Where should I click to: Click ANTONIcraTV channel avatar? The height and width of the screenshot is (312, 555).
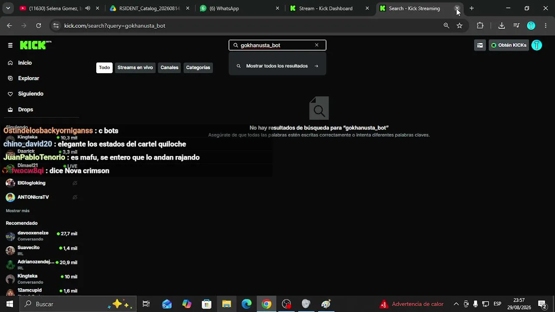[x=10, y=197]
